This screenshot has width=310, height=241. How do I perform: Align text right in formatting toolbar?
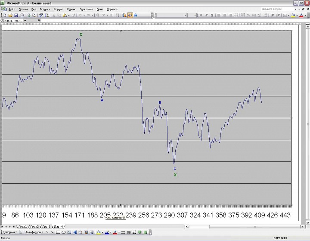pyautogui.click(x=230, y=15)
